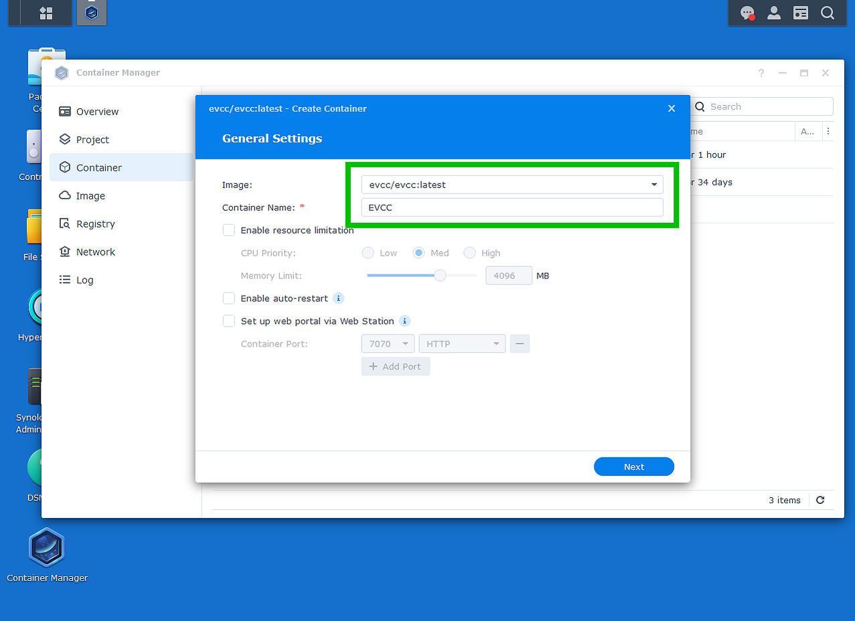Image resolution: width=855 pixels, height=621 pixels.
Task: Enable resource limitation checkbox
Action: point(229,230)
